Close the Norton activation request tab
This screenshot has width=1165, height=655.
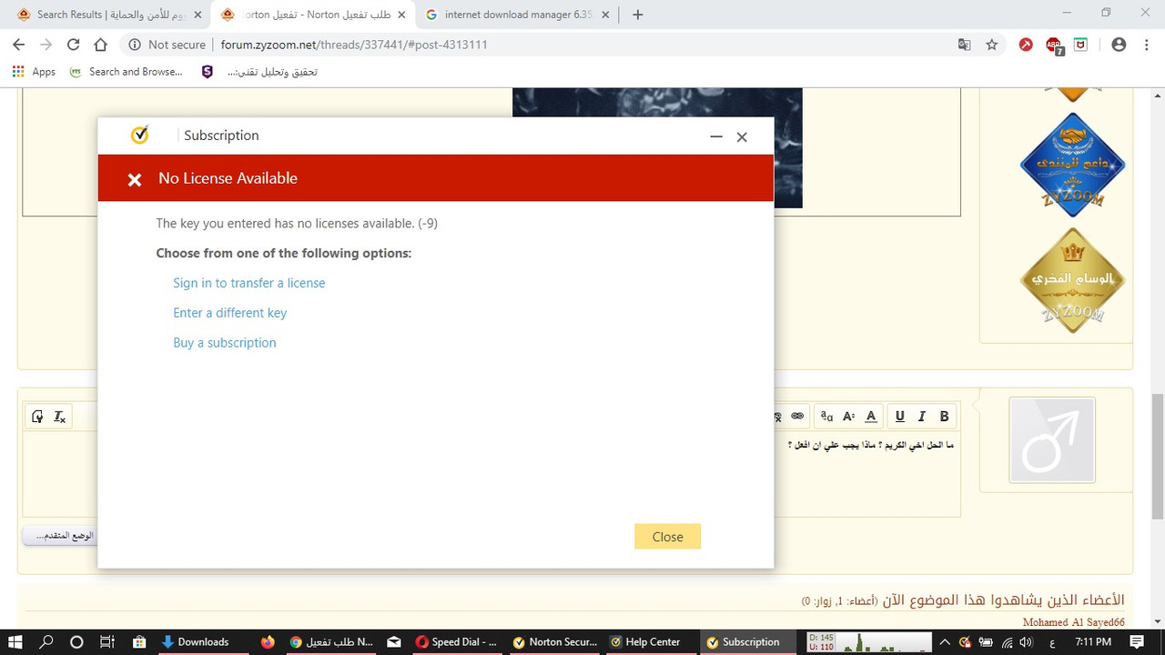pyautogui.click(x=401, y=15)
